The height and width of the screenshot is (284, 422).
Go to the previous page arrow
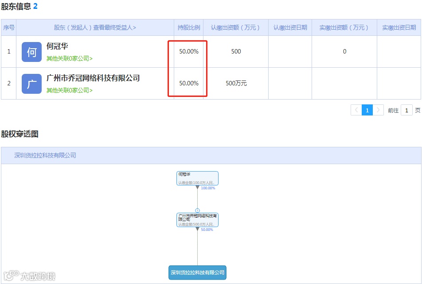click(x=356, y=110)
